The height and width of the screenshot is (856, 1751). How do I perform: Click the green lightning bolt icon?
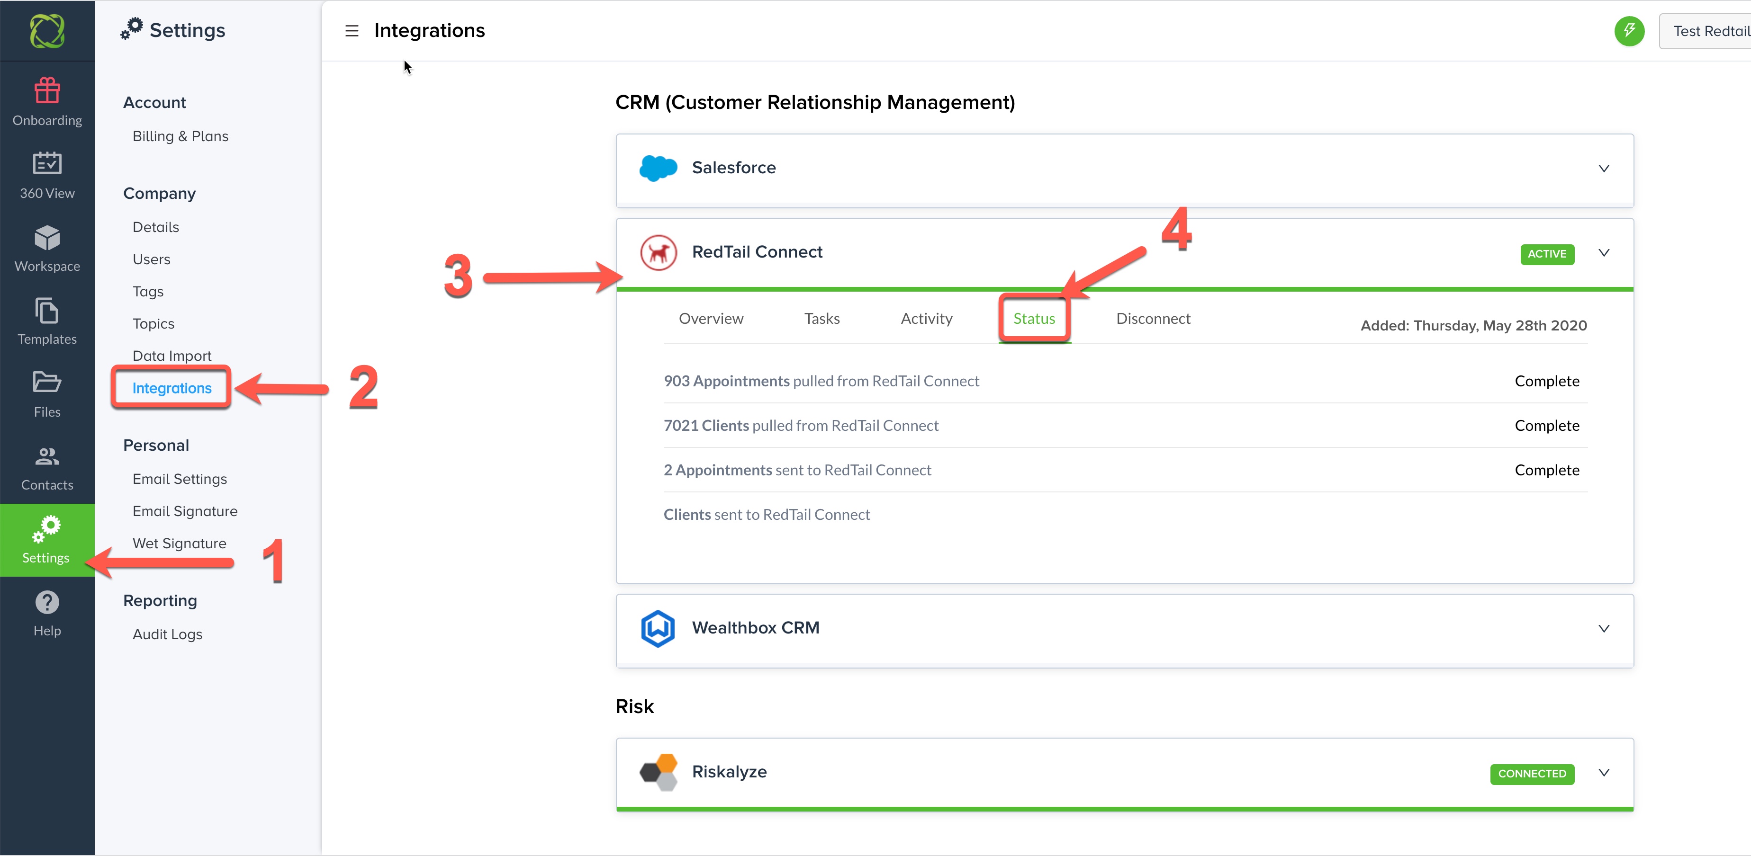[x=1629, y=31]
